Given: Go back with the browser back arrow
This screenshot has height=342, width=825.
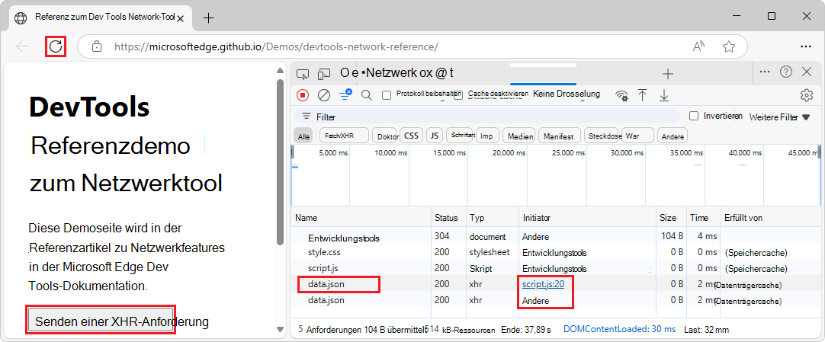Looking at the screenshot, I should click(x=22, y=46).
